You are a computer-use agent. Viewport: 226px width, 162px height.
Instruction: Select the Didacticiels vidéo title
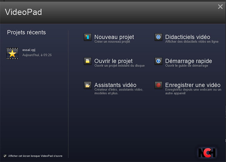point(188,37)
